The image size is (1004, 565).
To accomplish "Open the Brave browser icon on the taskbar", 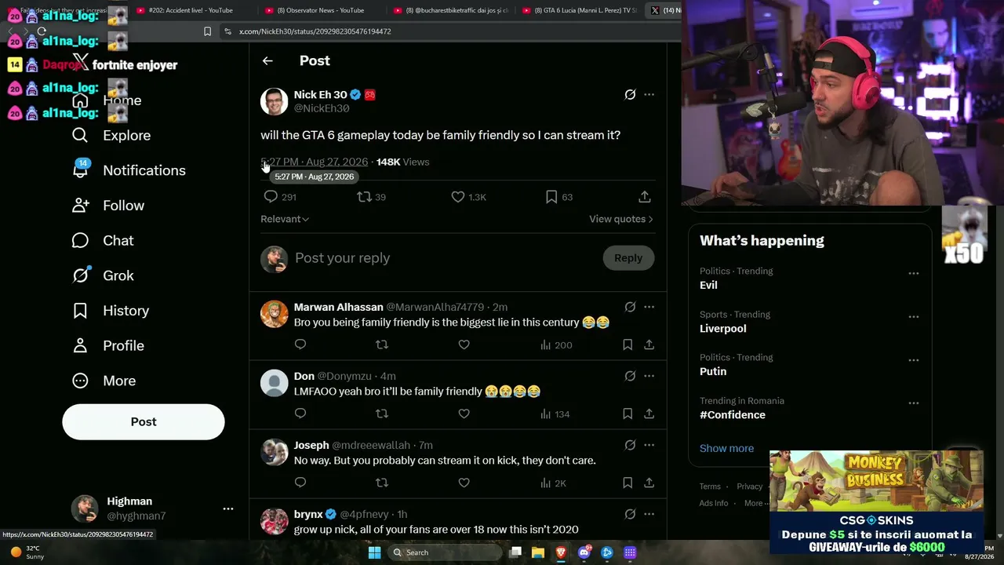I will click(561, 552).
